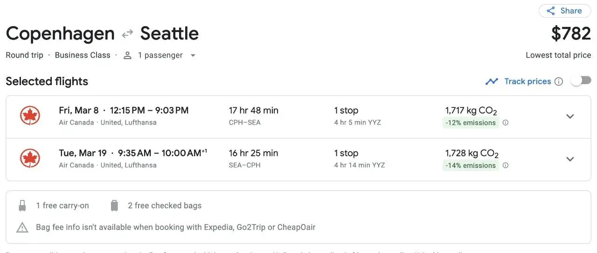The width and height of the screenshot is (597, 253).
Task: Click the Air Canada logo on Mar 19 flight
Action: [x=30, y=159]
